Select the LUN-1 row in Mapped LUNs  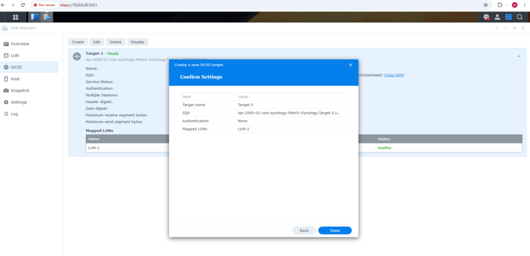304,148
